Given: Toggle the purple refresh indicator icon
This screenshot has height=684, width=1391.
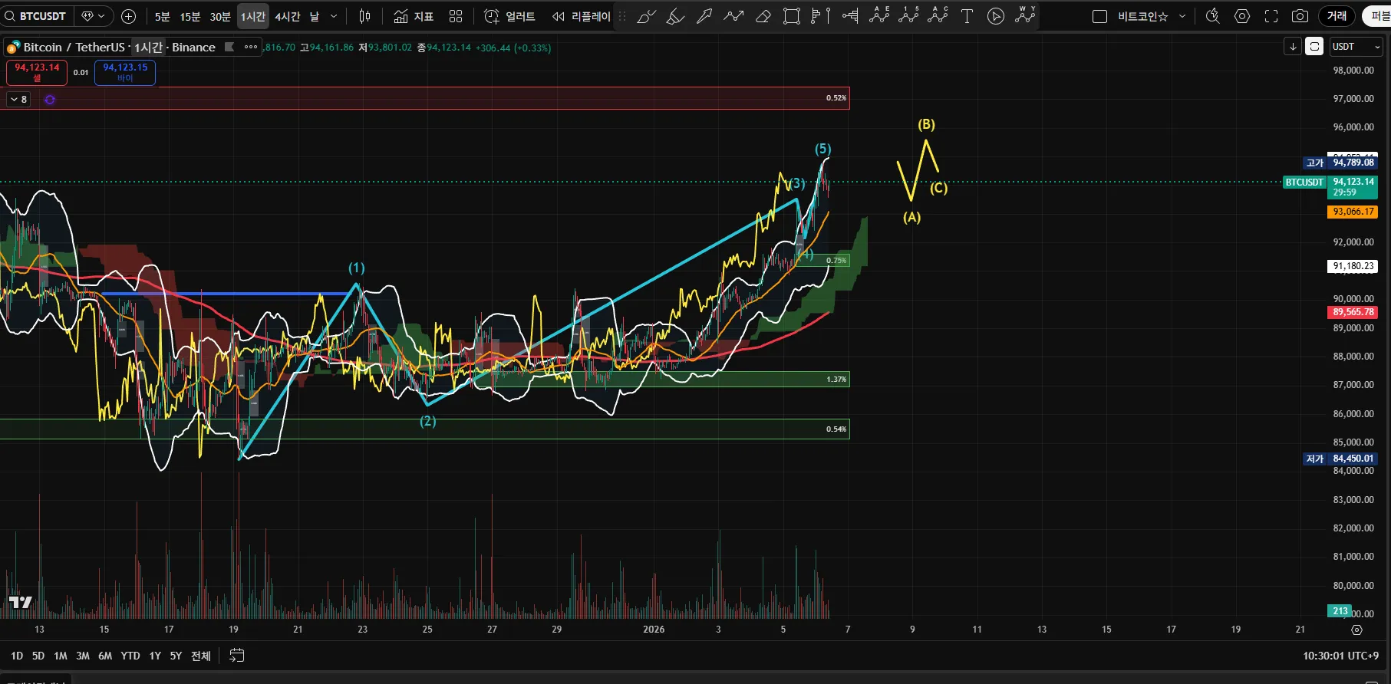Looking at the screenshot, I should (x=50, y=100).
